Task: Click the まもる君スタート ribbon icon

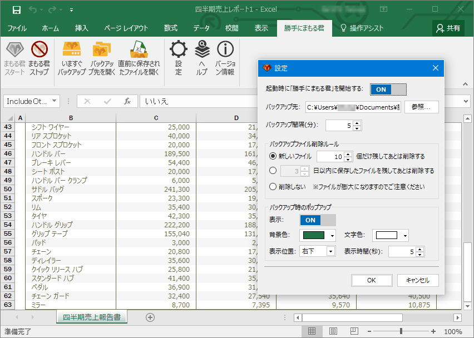Action: pos(14,58)
